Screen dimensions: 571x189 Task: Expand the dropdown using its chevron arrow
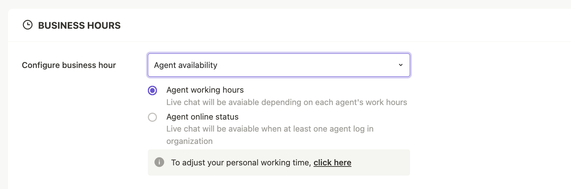401,65
